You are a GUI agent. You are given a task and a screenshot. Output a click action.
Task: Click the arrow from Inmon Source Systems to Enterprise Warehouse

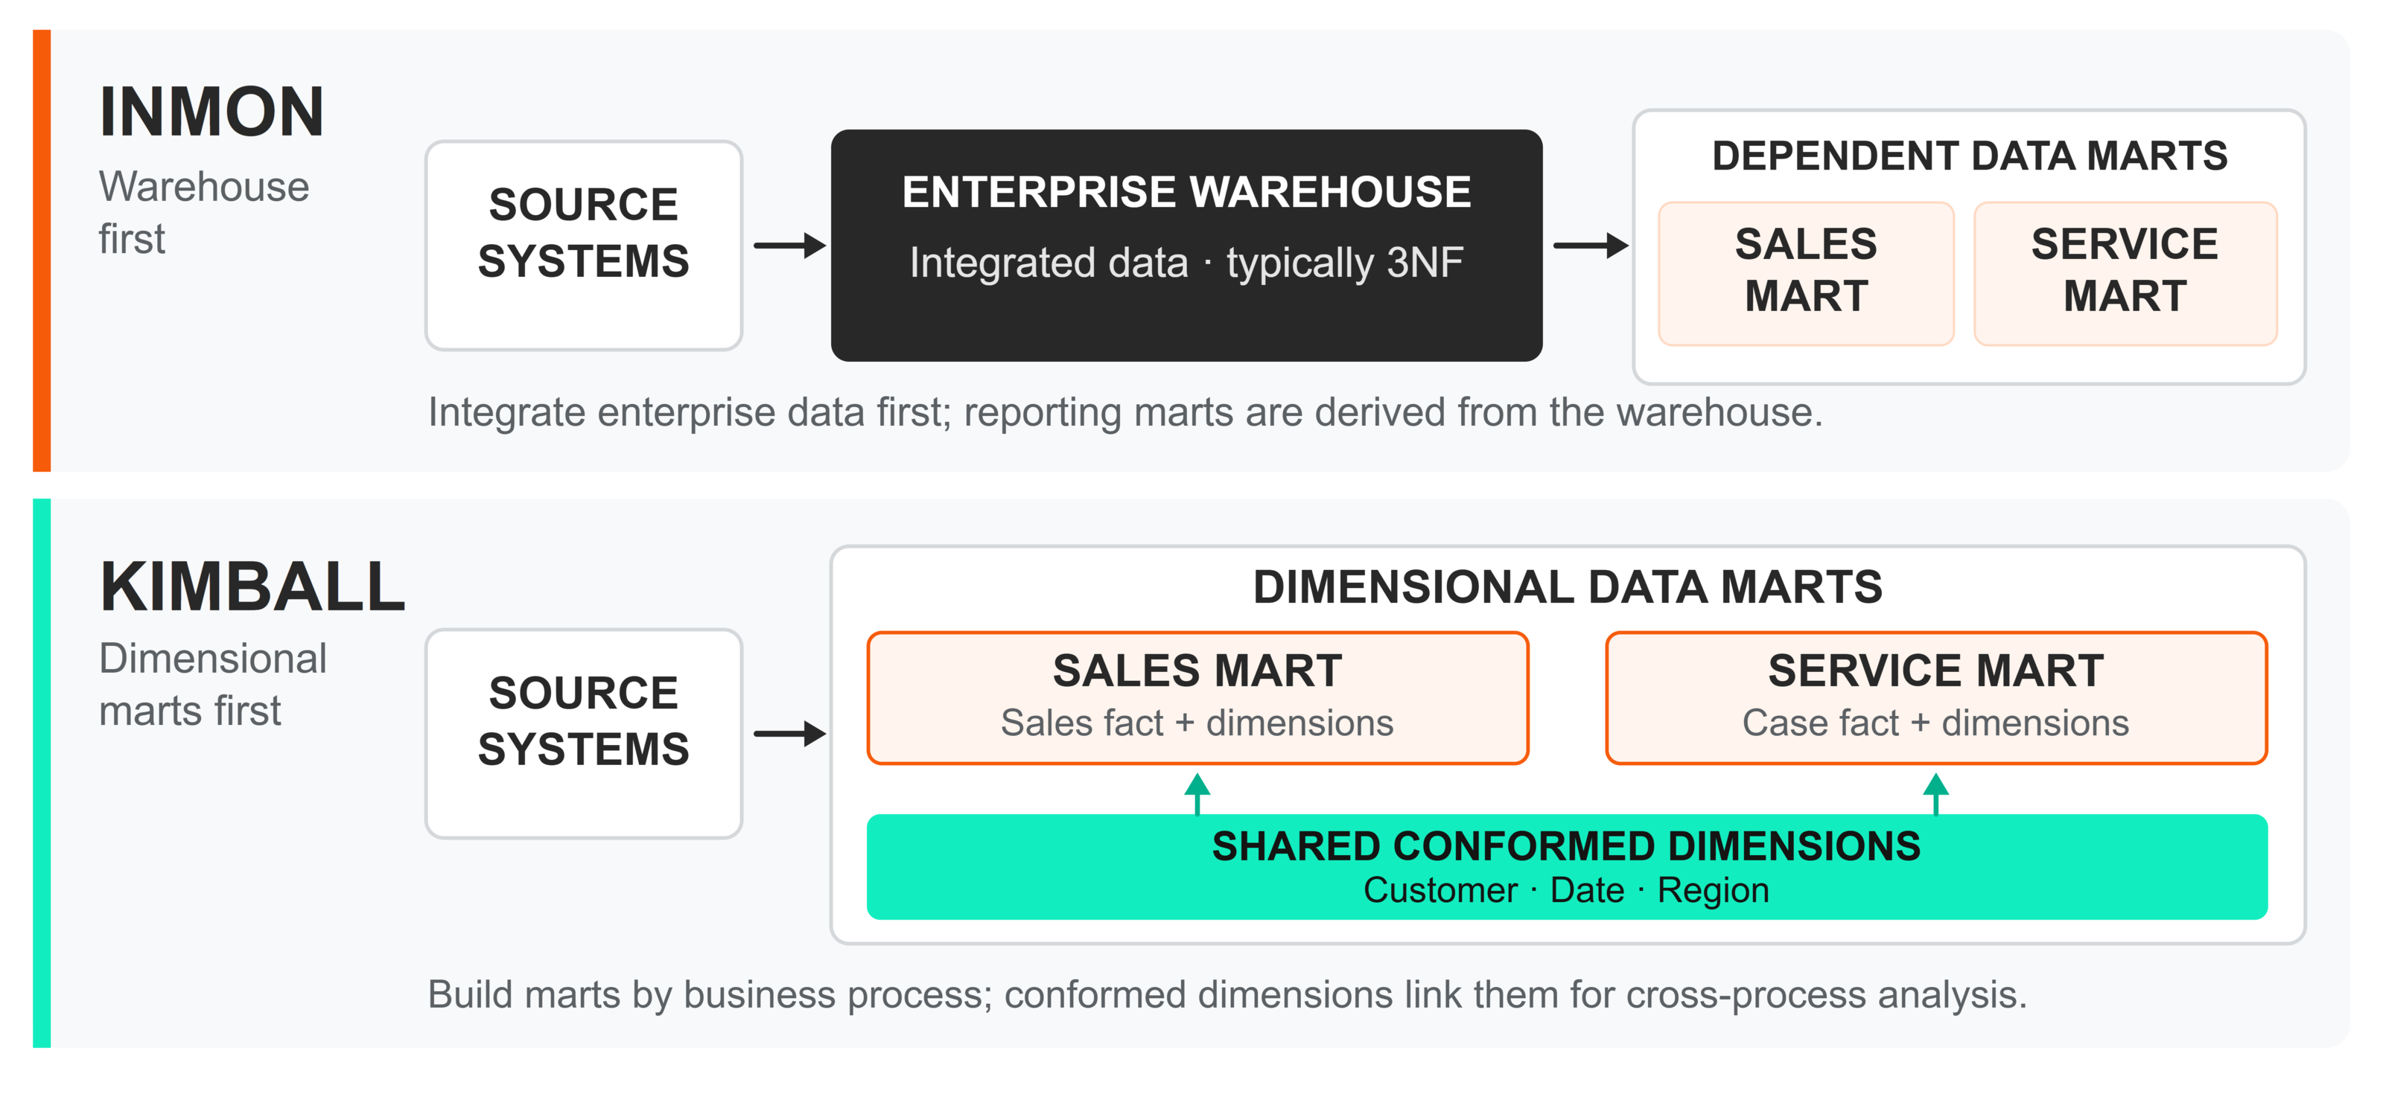[789, 246]
